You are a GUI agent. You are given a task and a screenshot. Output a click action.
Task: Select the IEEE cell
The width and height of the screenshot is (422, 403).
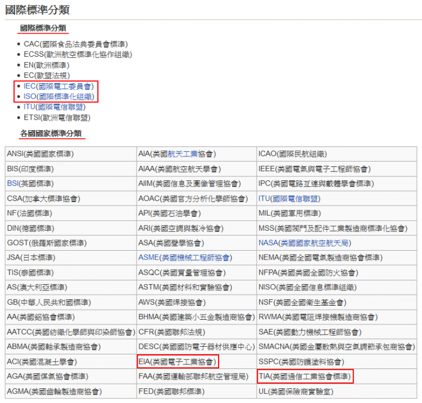click(x=337, y=169)
